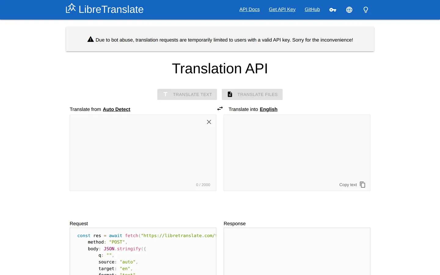Viewport: 440px width, 275px height.
Task: Swap source and target languages arrows
Action: (x=220, y=108)
